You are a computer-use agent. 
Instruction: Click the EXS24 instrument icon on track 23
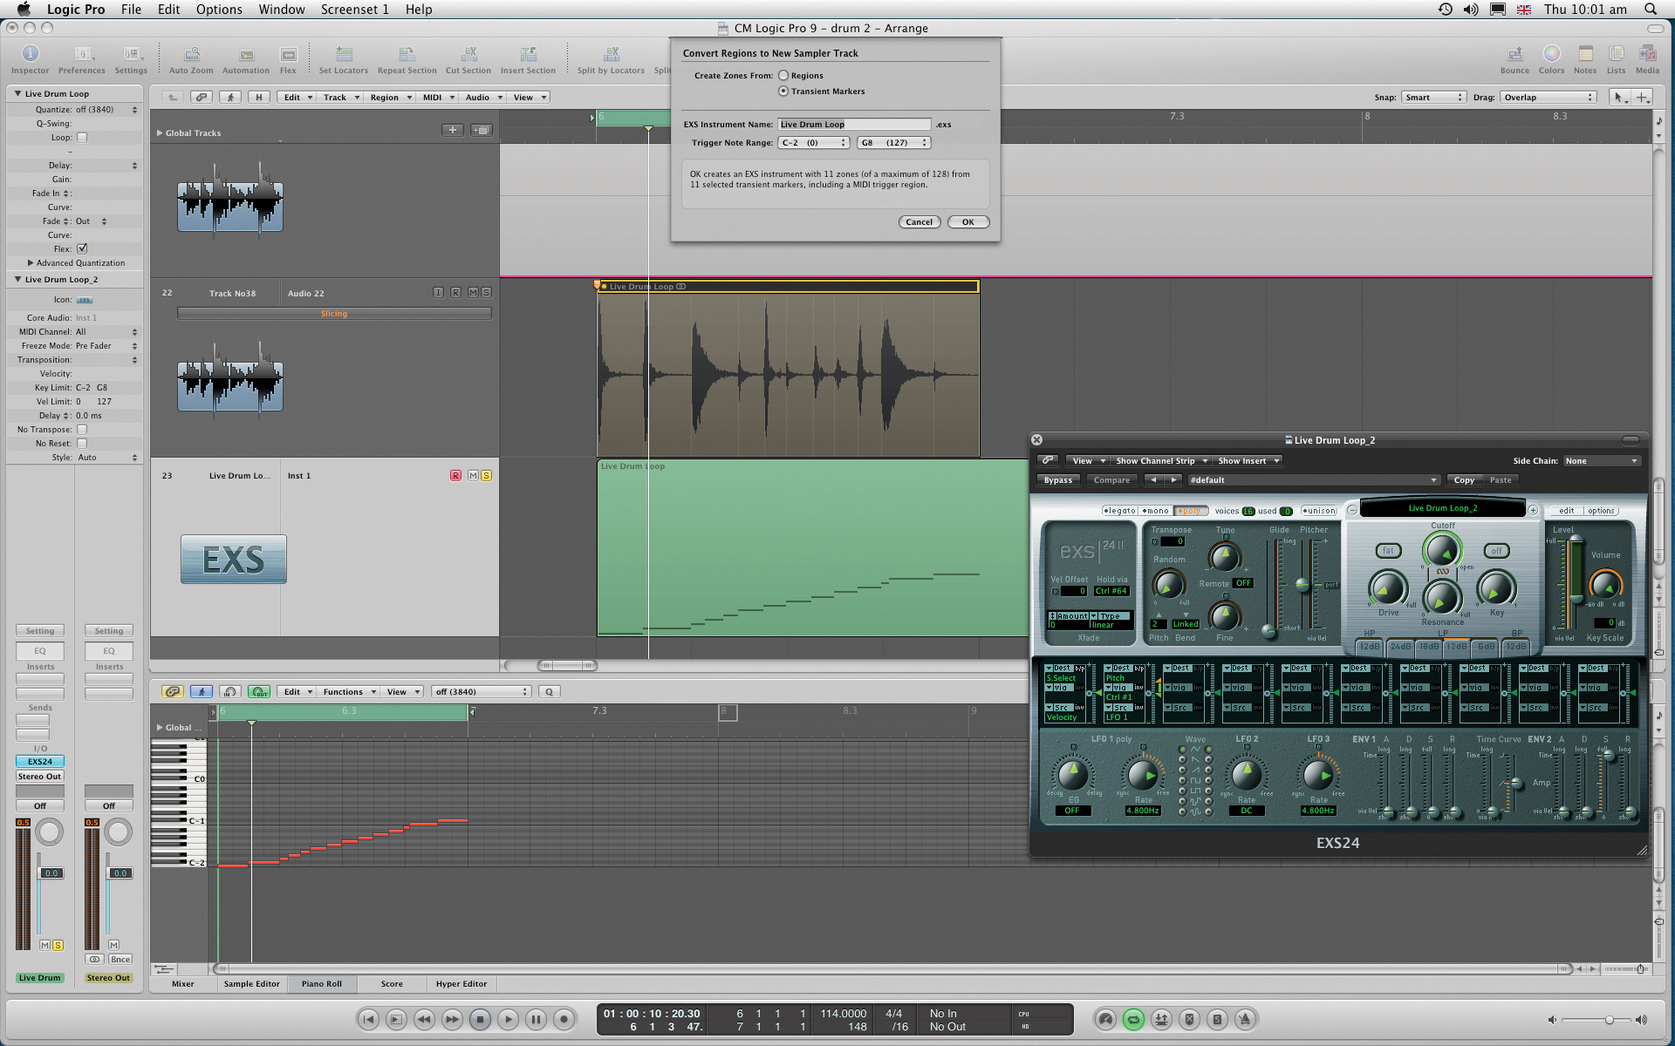coord(234,559)
